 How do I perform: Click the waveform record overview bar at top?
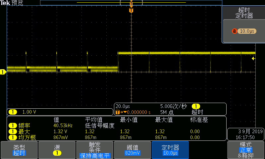pos(131,3)
